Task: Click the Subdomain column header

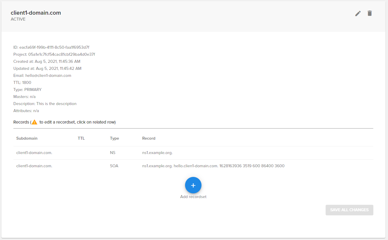Action: (x=27, y=138)
